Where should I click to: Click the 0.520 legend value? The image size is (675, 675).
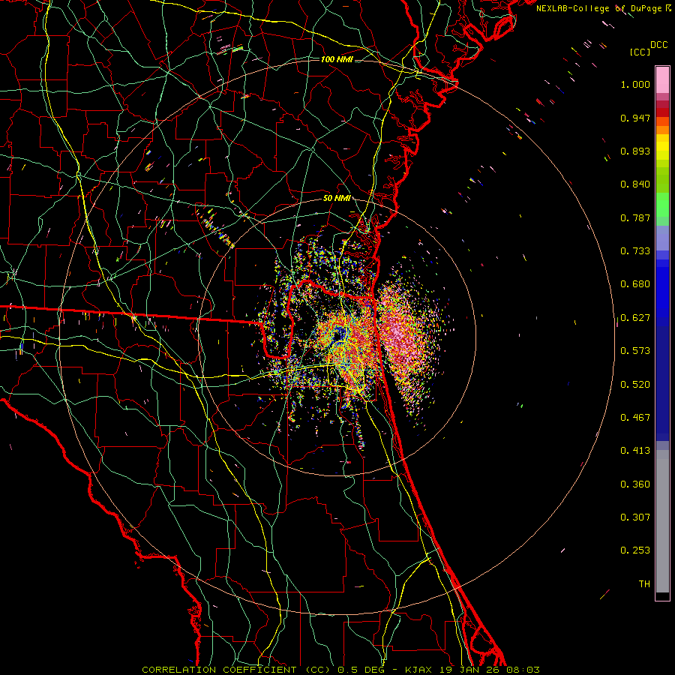(x=635, y=385)
